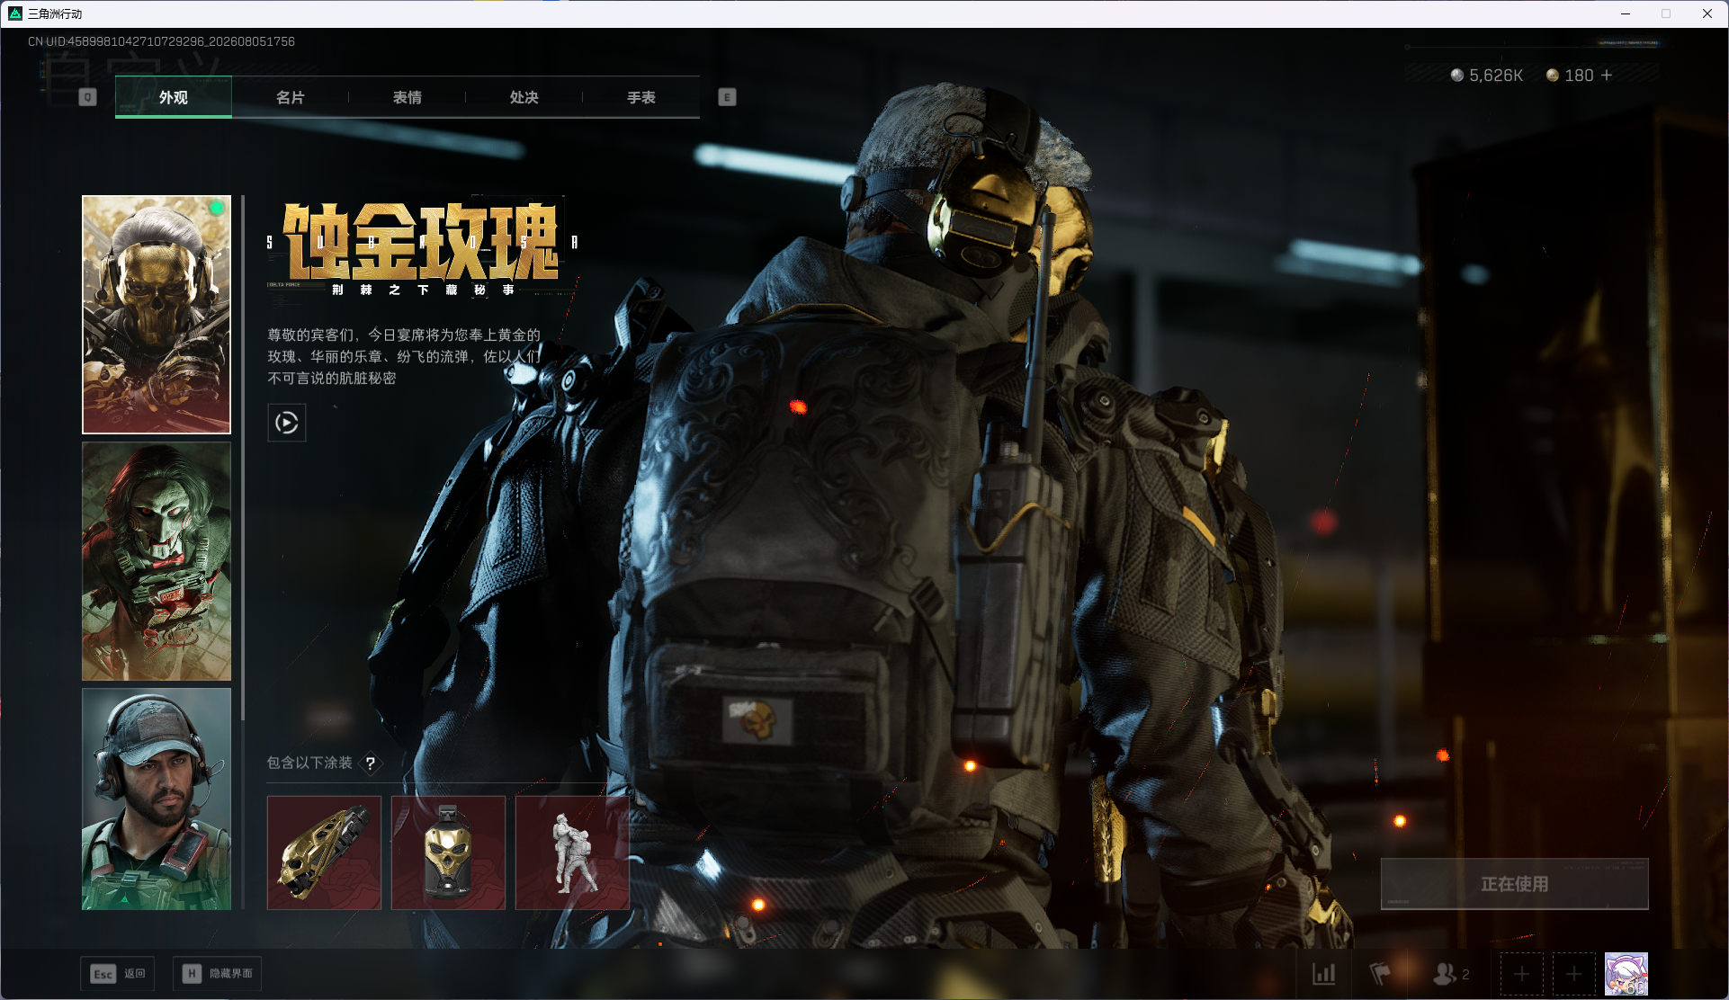Click the E next-tab key icon
The image size is (1729, 1000).
728,97
